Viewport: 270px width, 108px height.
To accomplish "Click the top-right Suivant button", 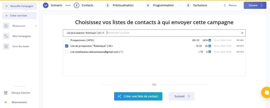I will [x=255, y=5].
